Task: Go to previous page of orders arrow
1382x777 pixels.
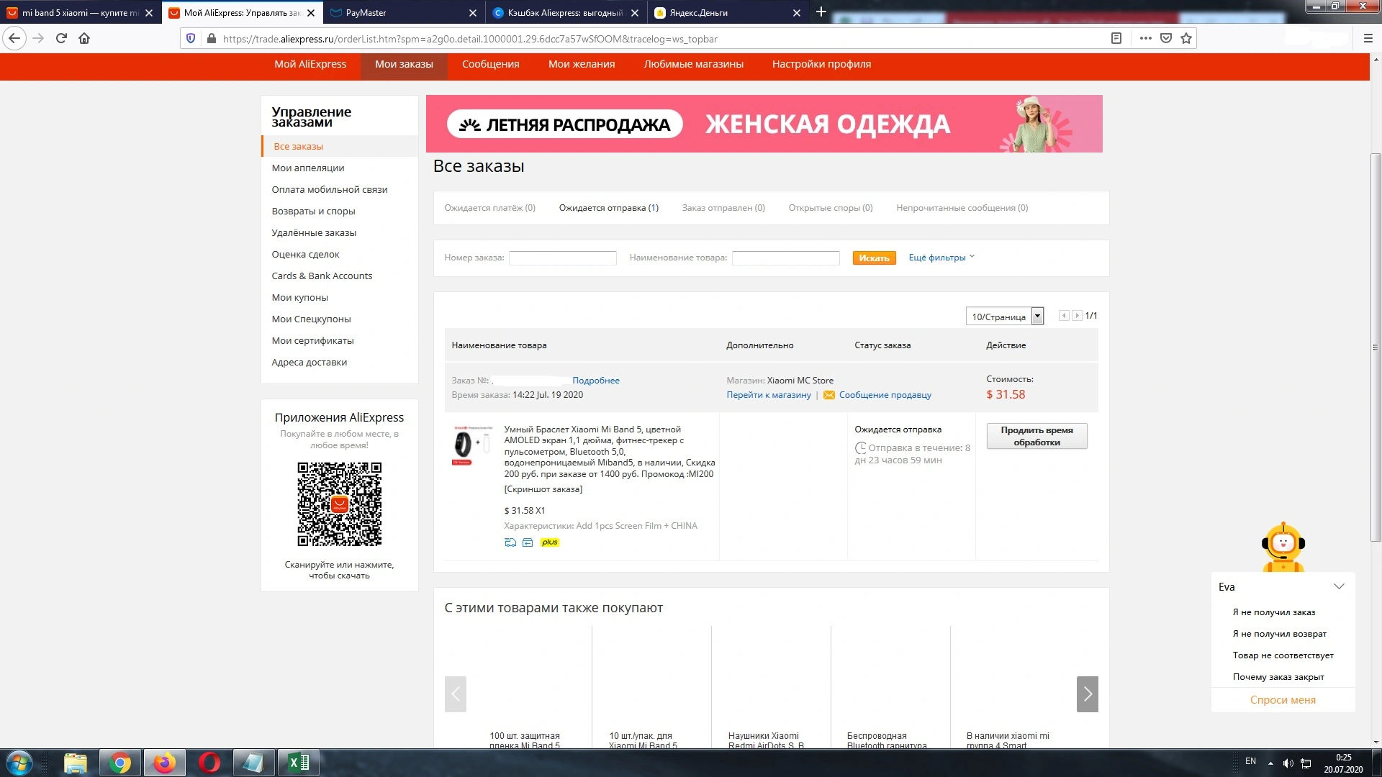Action: [1064, 316]
